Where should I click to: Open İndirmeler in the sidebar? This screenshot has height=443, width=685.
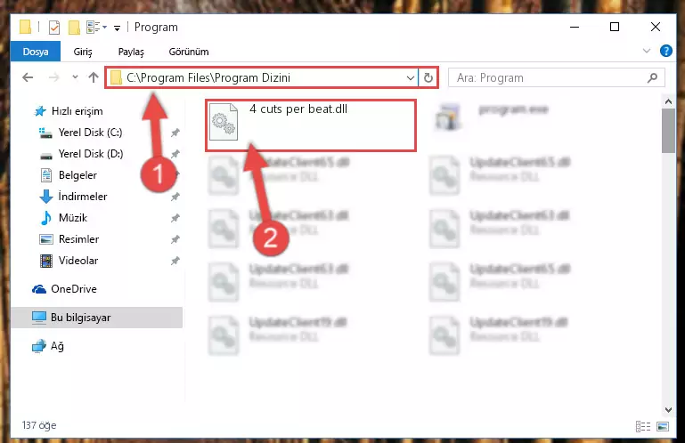point(83,197)
